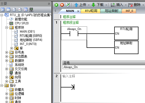The image size is (145, 103).
Task: Open the dropdown arrow next to 下载
Action: pyautogui.click(x=106, y=5)
